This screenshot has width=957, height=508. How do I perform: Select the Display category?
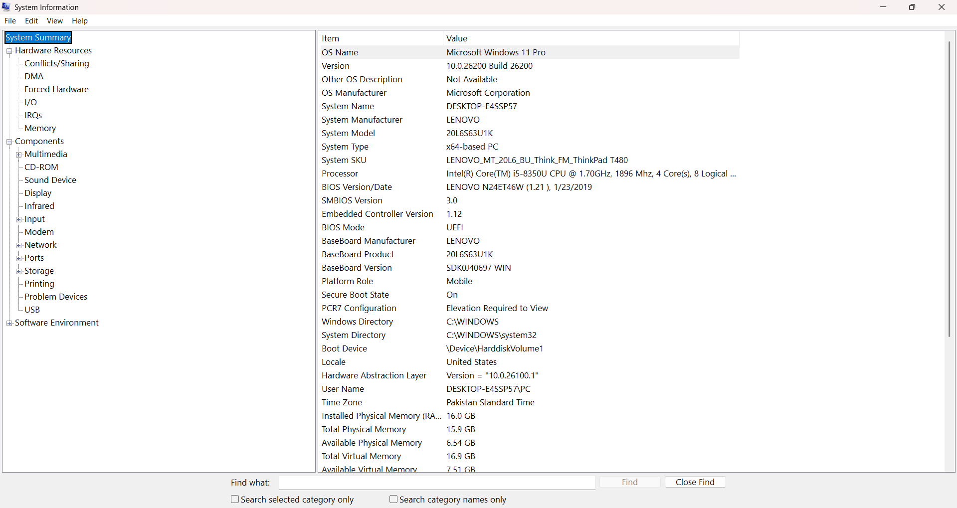(38, 193)
